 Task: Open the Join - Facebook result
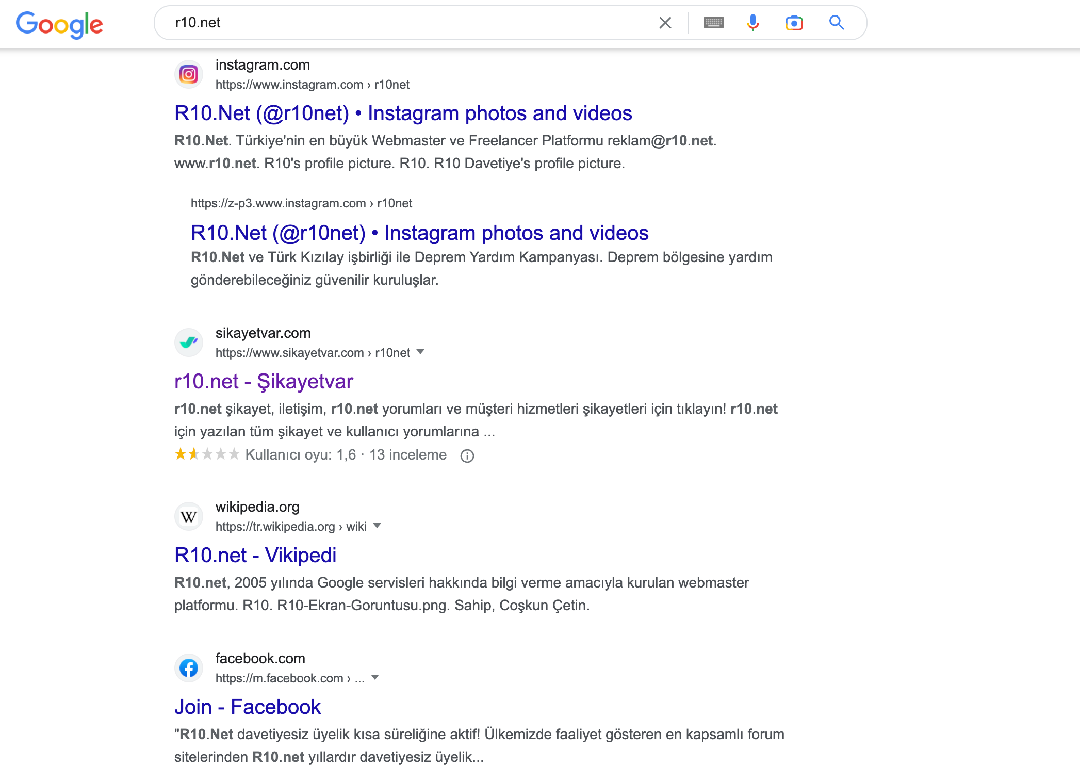pyautogui.click(x=248, y=707)
